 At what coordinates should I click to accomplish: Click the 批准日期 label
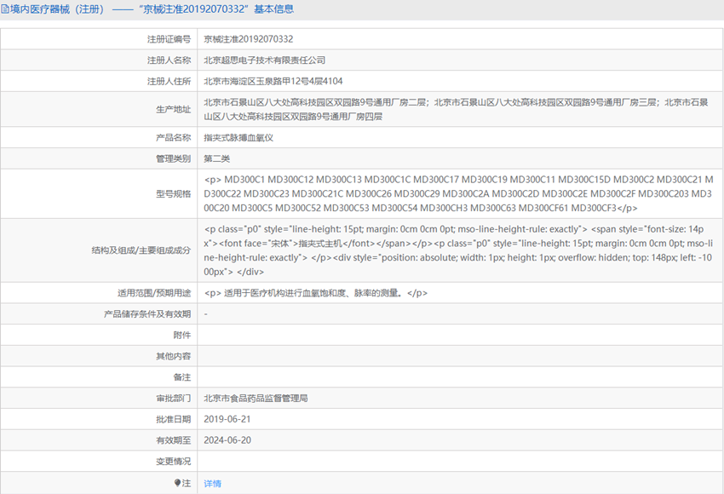click(173, 419)
